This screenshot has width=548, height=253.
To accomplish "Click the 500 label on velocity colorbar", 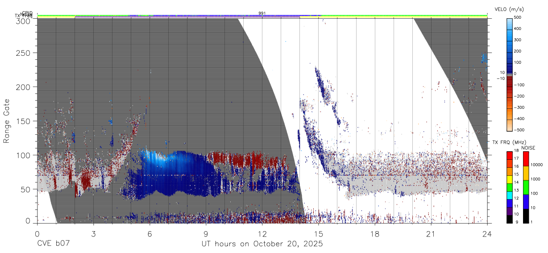I will (x=518, y=17).
